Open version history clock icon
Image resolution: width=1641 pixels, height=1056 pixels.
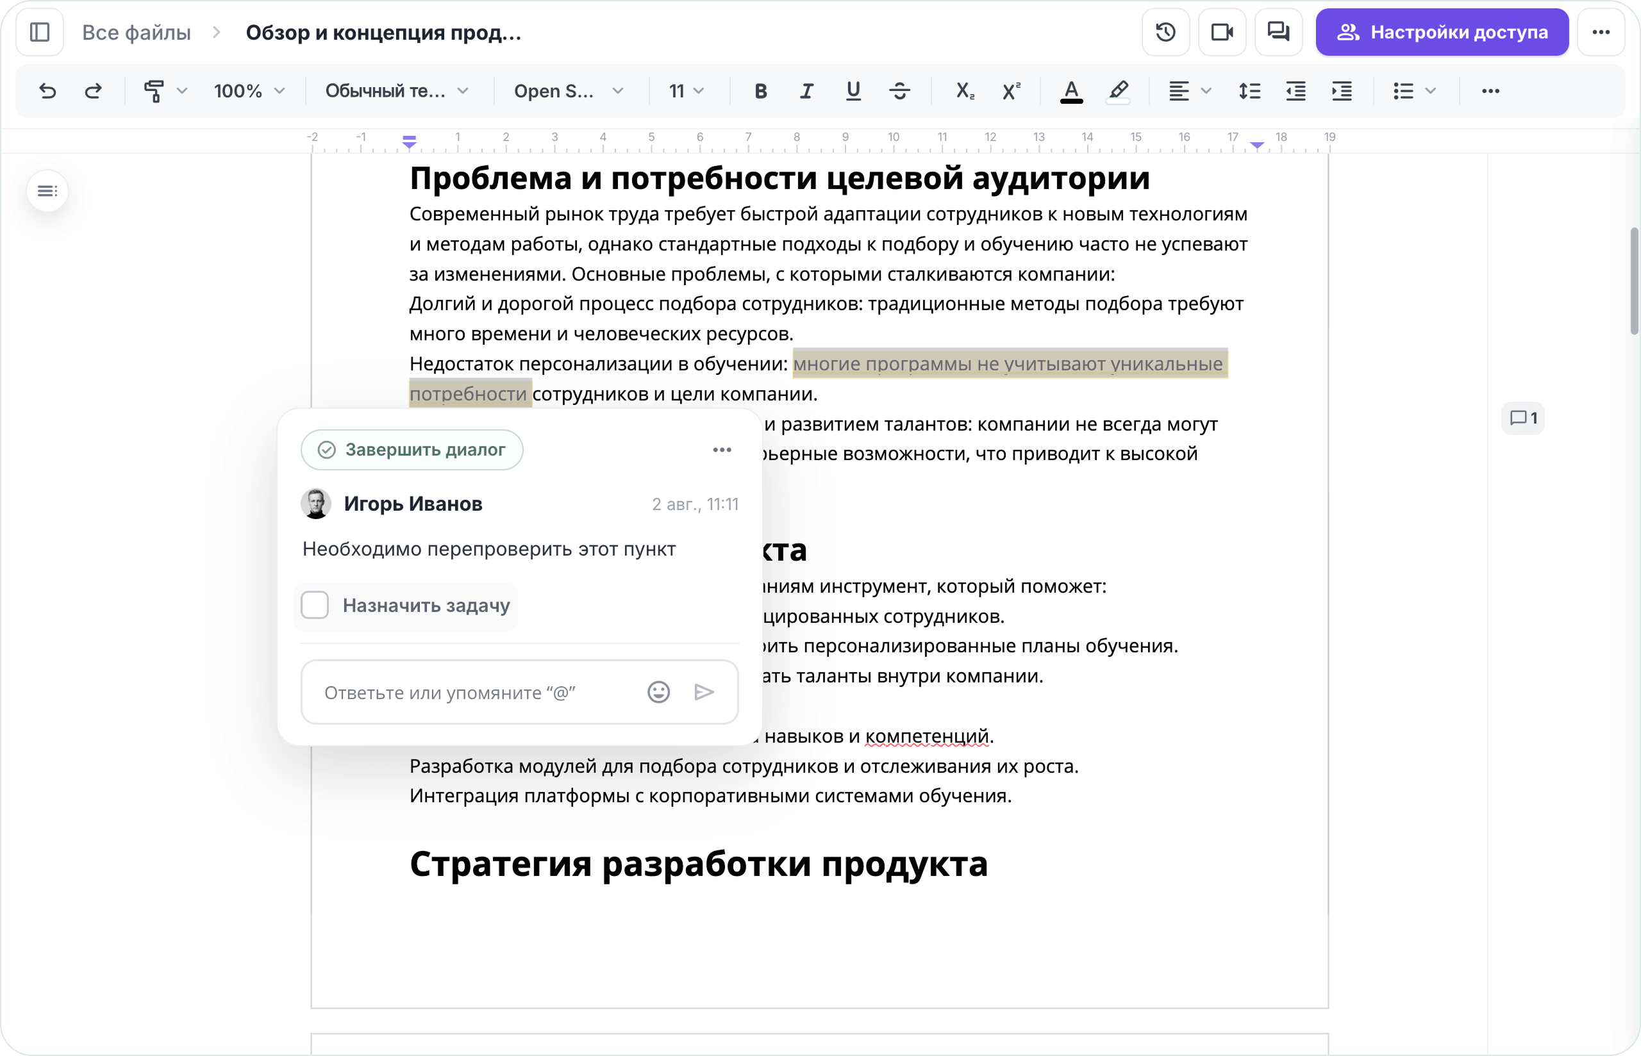(x=1165, y=32)
